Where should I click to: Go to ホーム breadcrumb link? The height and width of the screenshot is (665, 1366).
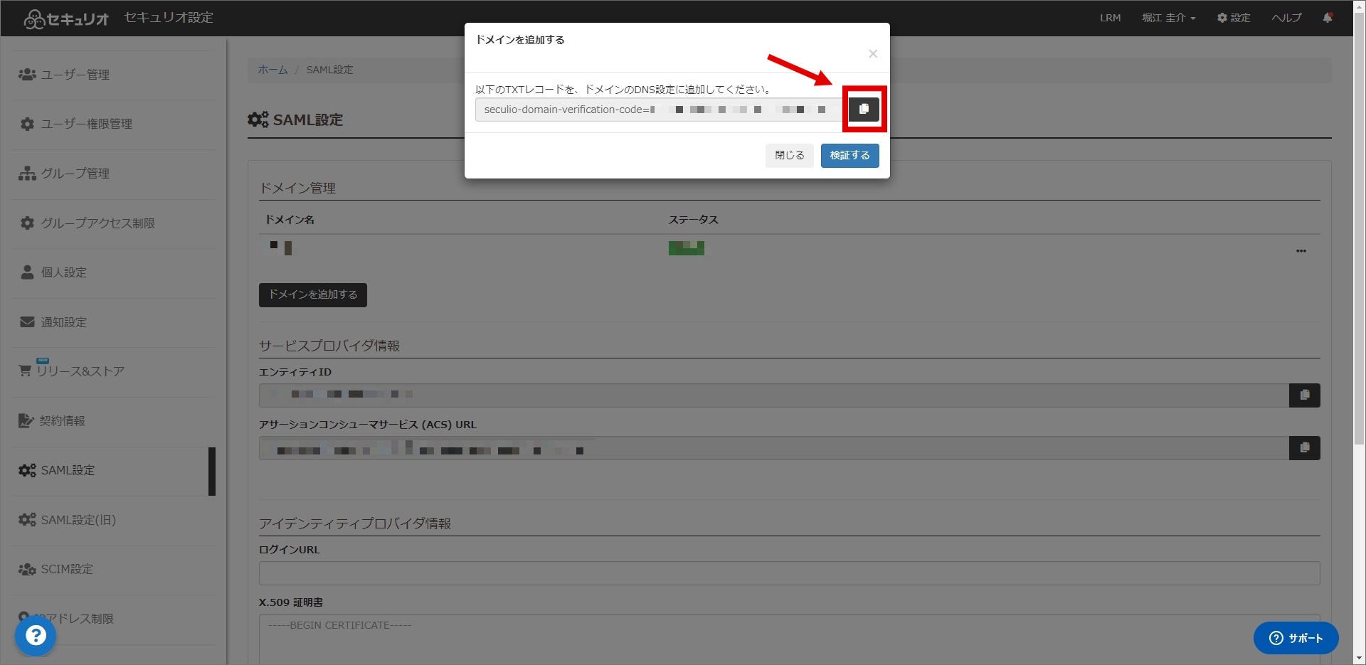pyautogui.click(x=272, y=70)
